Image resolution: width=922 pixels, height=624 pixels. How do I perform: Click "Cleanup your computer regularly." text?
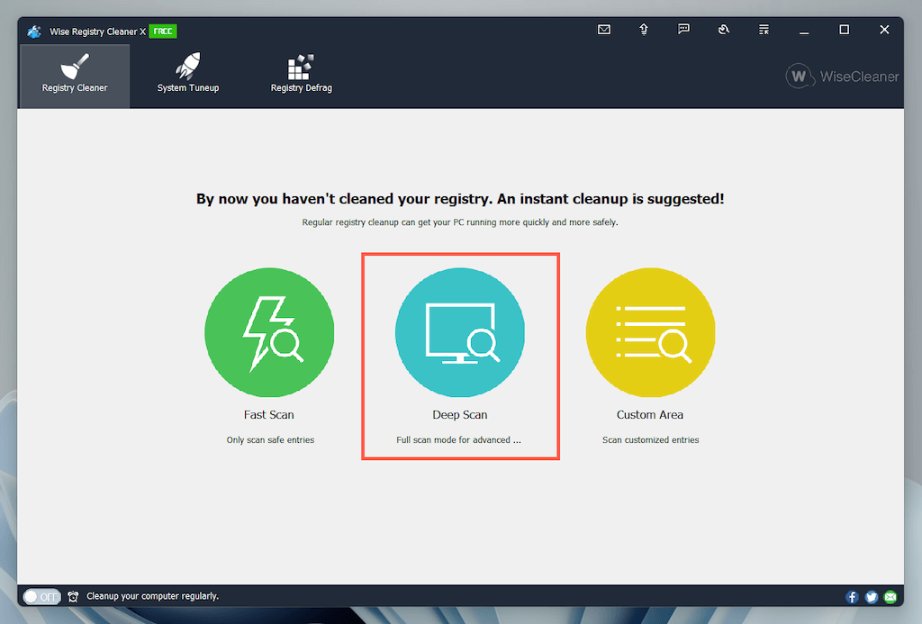pyautogui.click(x=153, y=596)
